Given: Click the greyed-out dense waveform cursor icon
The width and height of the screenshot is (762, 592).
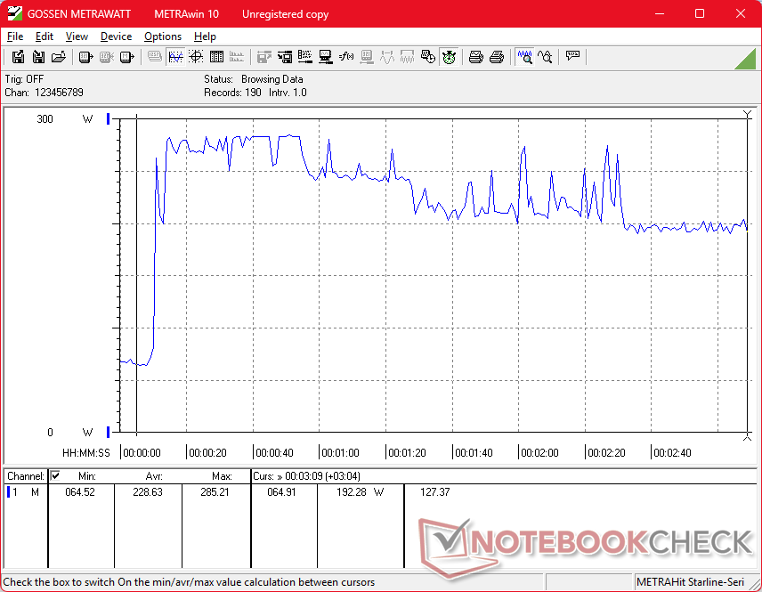Looking at the screenshot, I should (407, 57).
